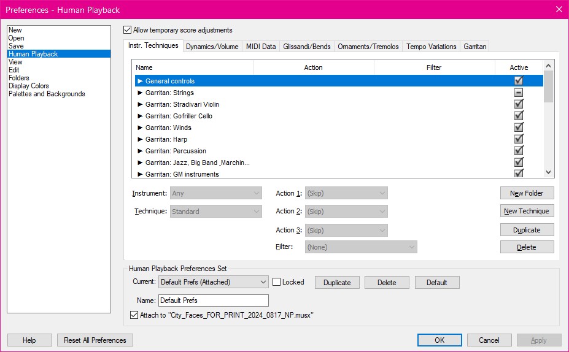Click the New Folder button
This screenshot has width=569, height=352.
(527, 193)
